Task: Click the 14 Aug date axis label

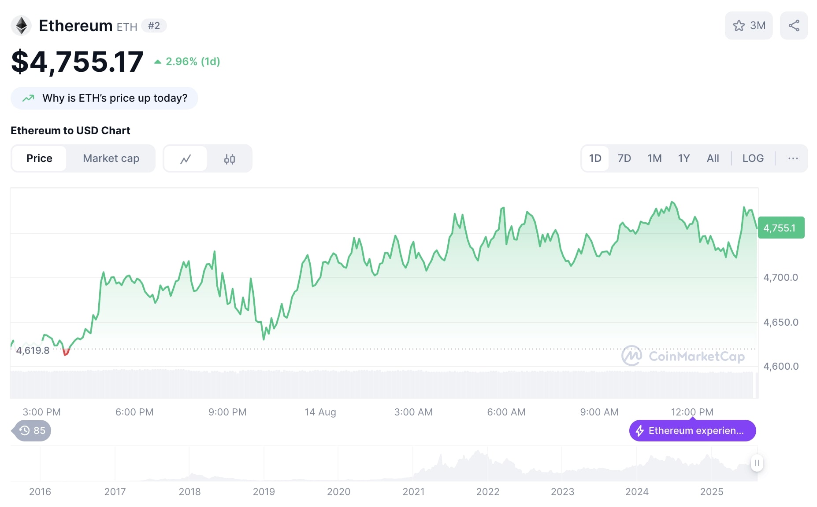Action: tap(320, 412)
